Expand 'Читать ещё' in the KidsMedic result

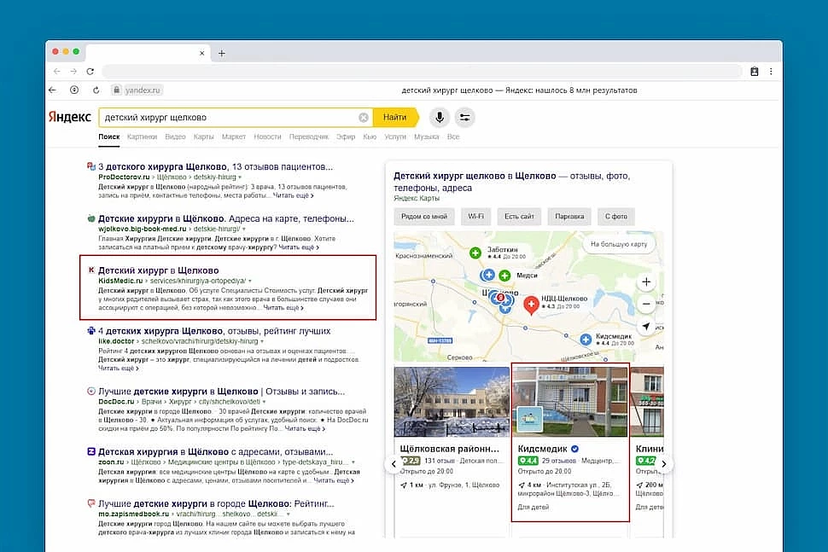pyautogui.click(x=283, y=308)
